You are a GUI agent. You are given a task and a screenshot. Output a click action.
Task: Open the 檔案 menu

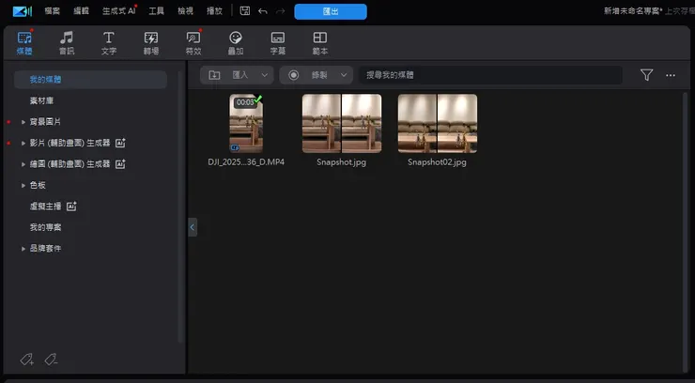[x=53, y=11]
